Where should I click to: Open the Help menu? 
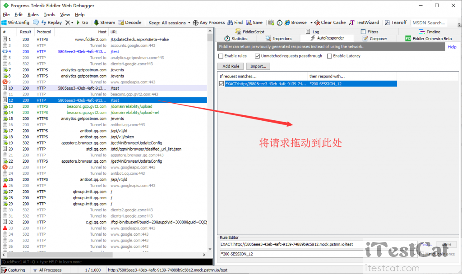(x=79, y=14)
